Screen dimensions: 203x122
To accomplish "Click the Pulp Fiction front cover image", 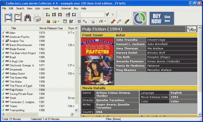I will tap(98, 61).
